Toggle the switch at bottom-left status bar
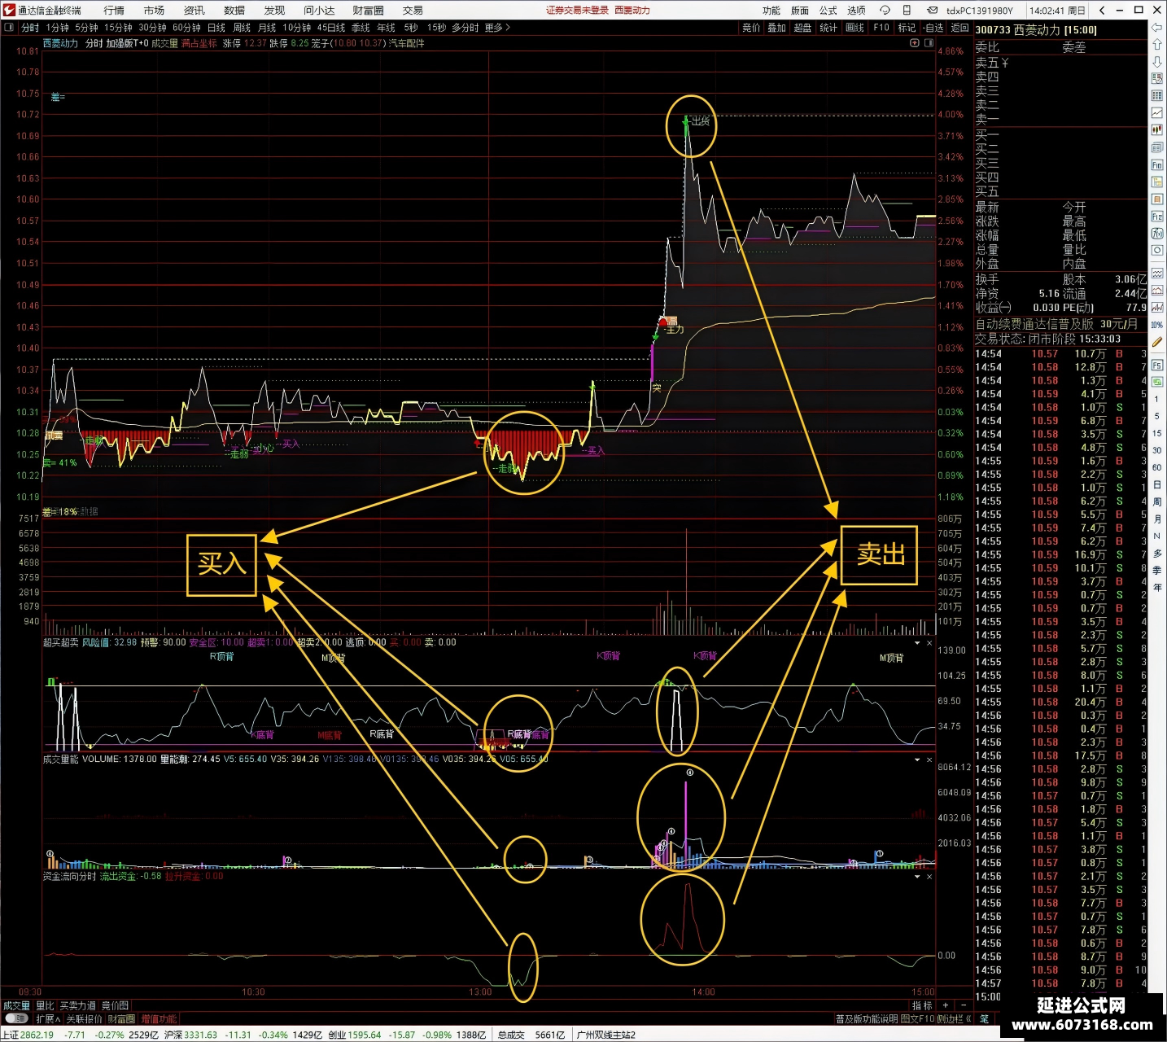The image size is (1167, 1042). [16, 1019]
